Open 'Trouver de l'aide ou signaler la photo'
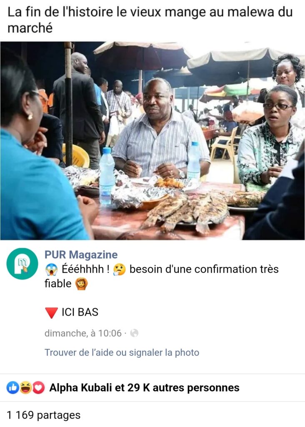This screenshot has height=427, width=305. (122, 352)
